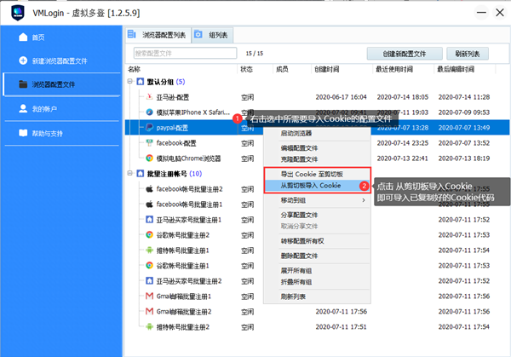
Task: Click the folder icon for 浏览器配置文件
Action: tap(22, 85)
